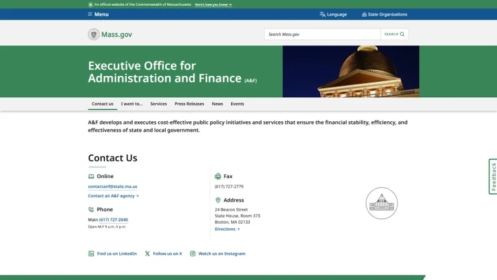Click the LinkedIn icon
497x280 pixels.
tap(91, 253)
